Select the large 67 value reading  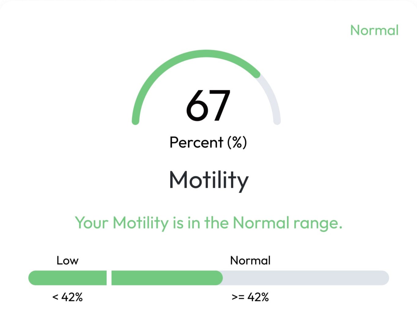pos(208,106)
